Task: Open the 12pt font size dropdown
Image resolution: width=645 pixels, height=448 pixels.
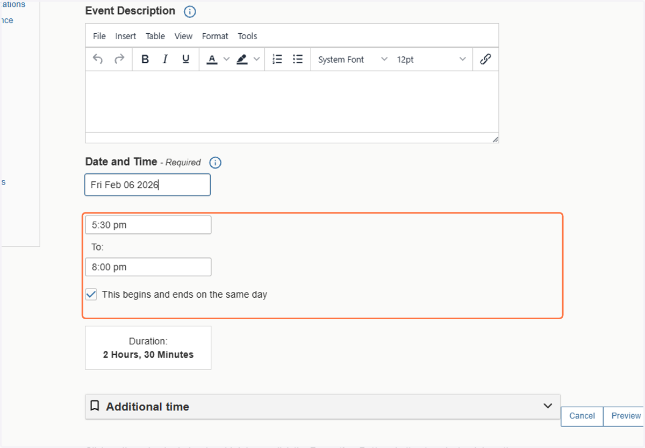Action: [x=431, y=59]
